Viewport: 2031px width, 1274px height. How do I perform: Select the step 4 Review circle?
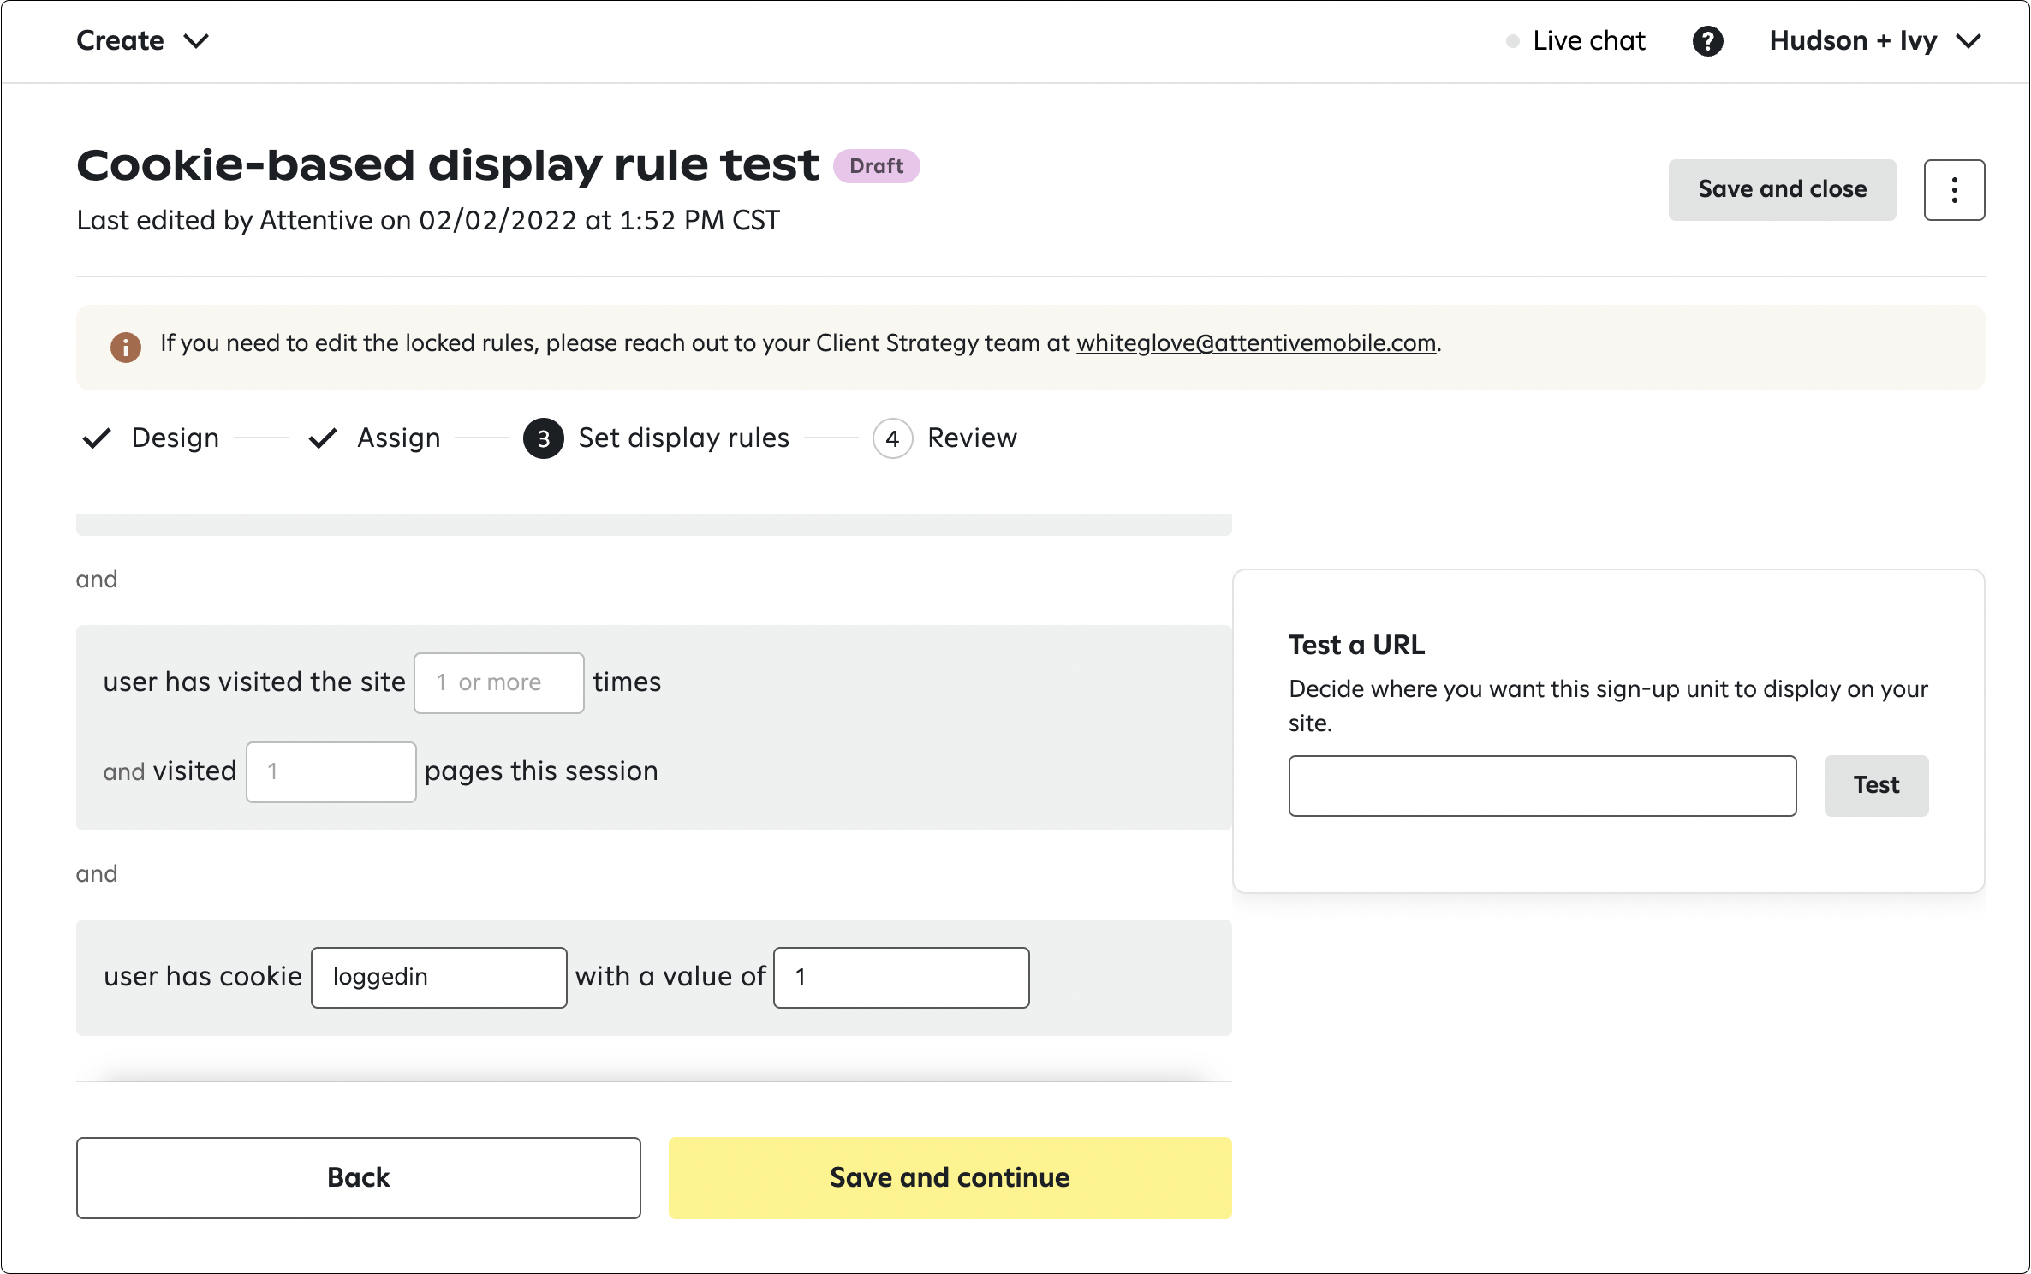click(x=892, y=438)
